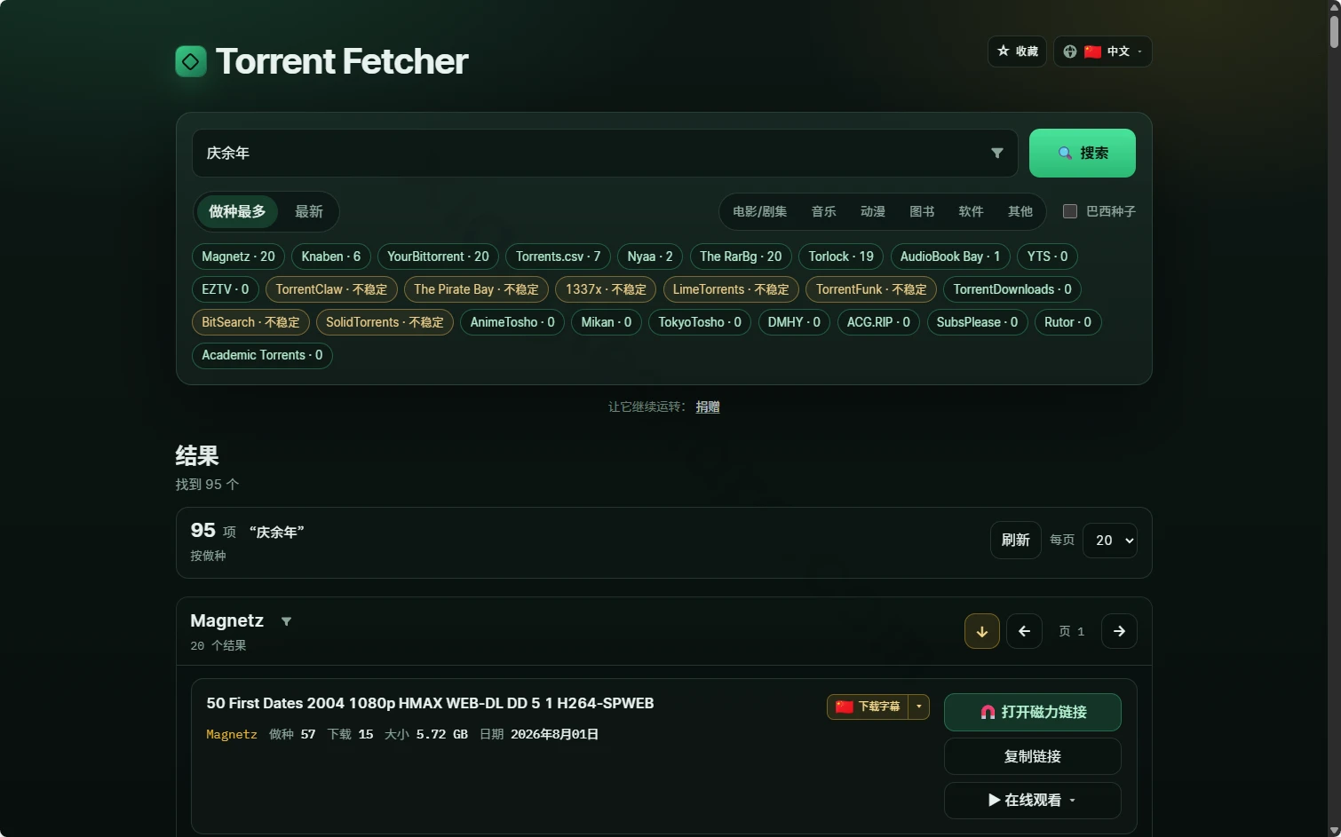Toggle the Magnetz · 20 source chip
Screen dimensions: 1341x837
point(238,257)
